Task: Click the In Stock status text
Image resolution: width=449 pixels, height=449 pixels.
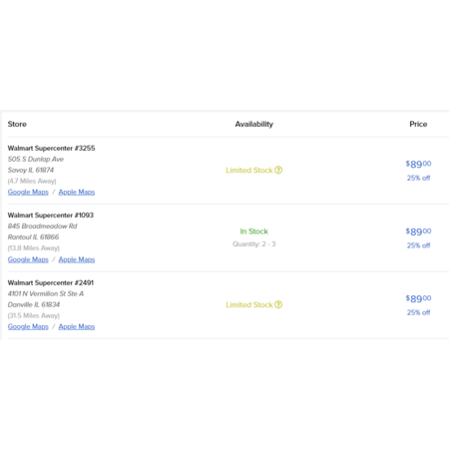Action: point(254,231)
